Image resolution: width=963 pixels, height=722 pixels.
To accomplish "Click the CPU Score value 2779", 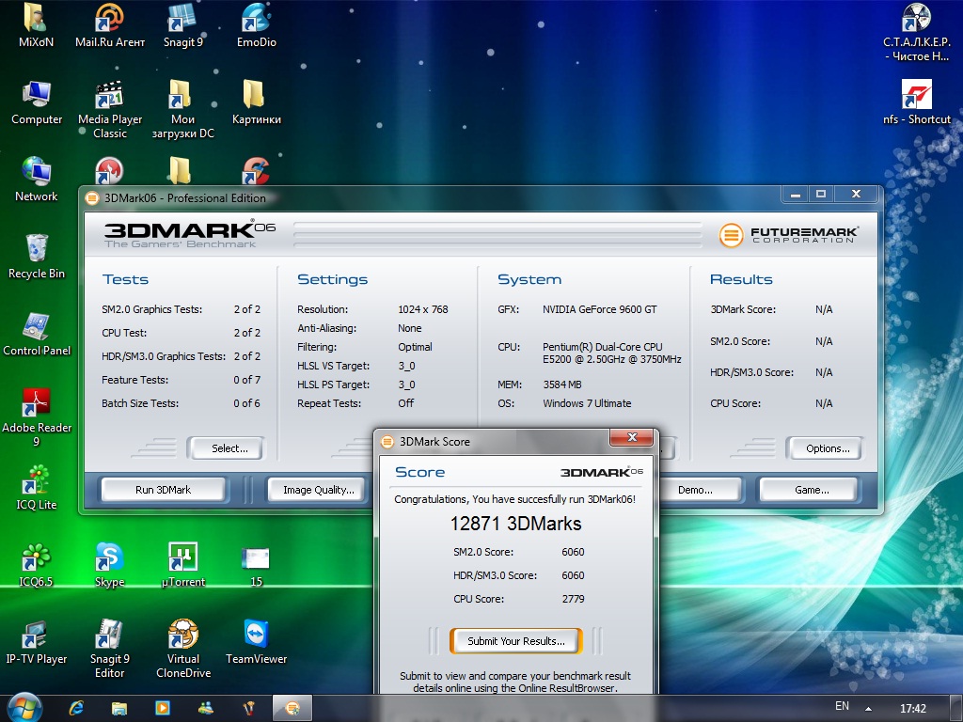I will (573, 599).
